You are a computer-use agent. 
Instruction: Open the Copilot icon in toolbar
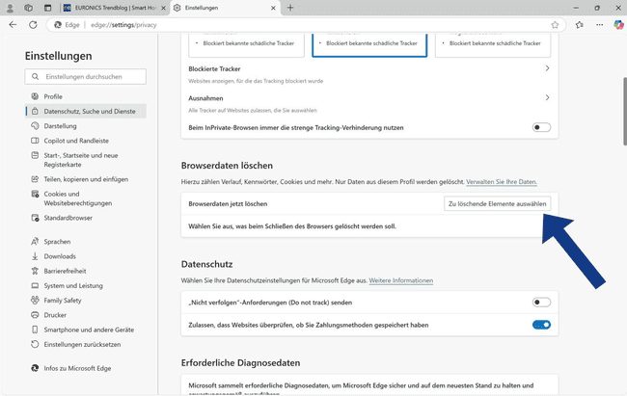[618, 25]
